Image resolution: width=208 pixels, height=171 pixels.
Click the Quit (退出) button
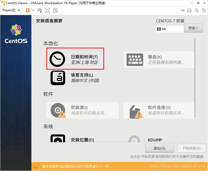tap(159, 148)
